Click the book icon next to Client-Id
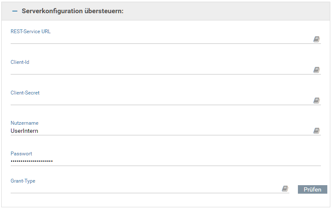The image size is (332, 209). pyautogui.click(x=316, y=70)
